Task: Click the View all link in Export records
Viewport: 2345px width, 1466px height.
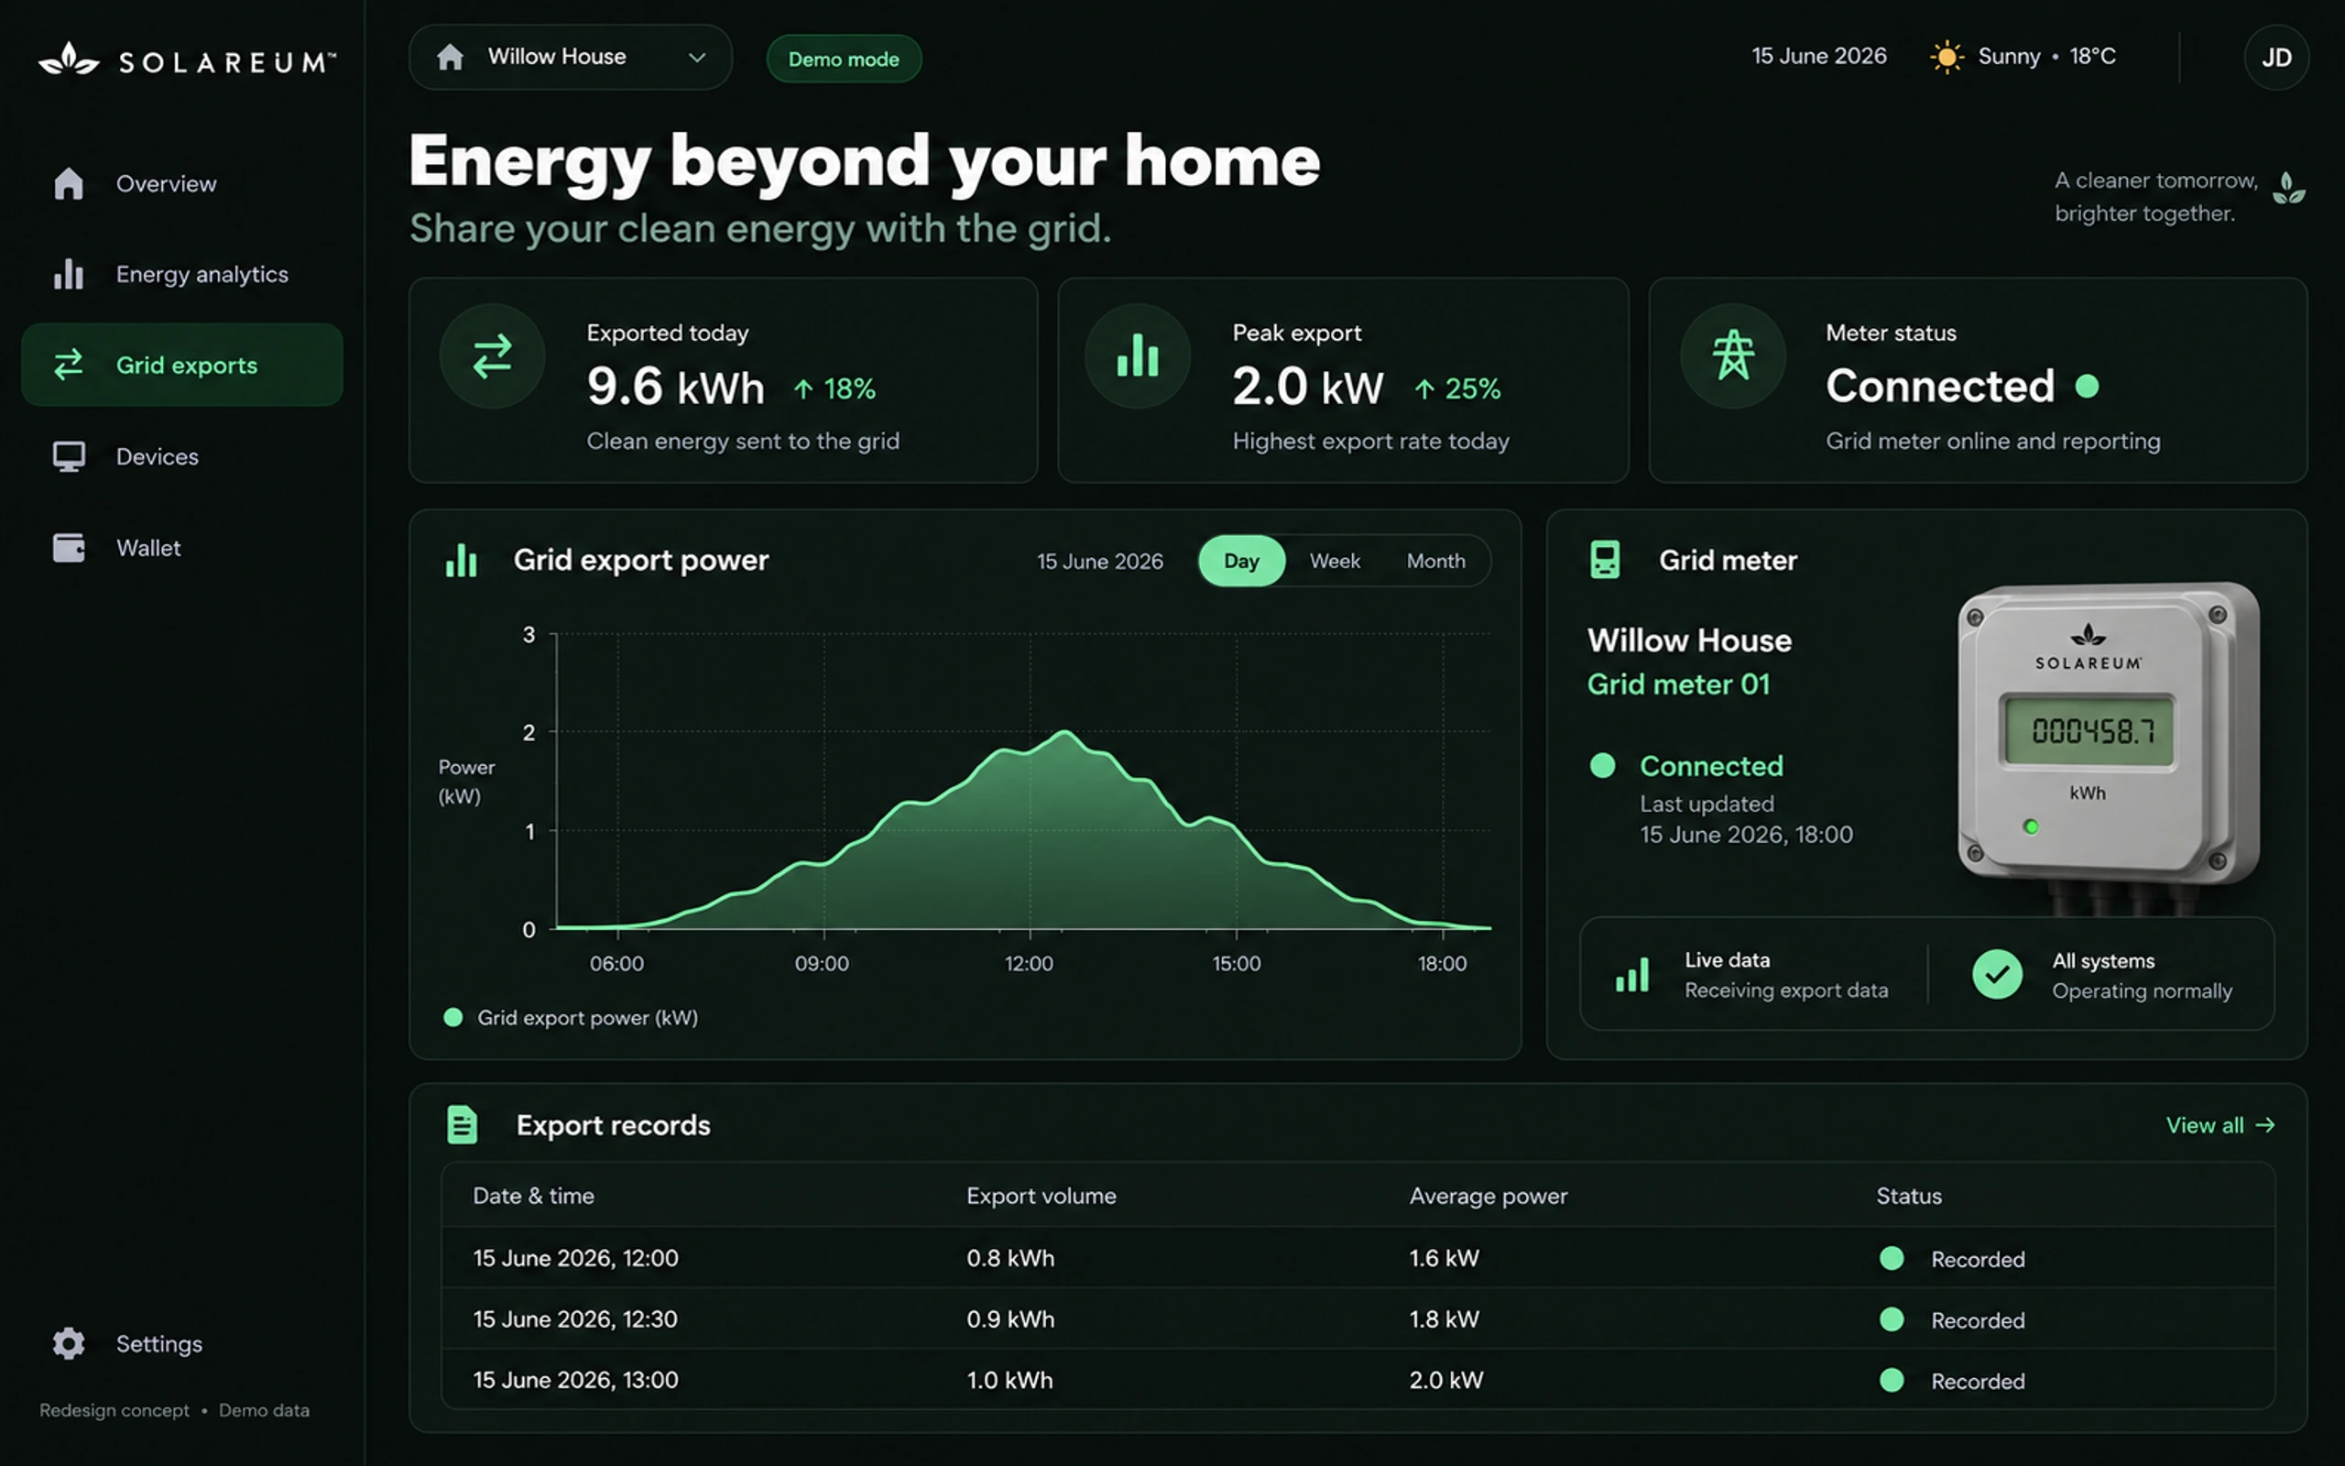Action: 2220,1125
